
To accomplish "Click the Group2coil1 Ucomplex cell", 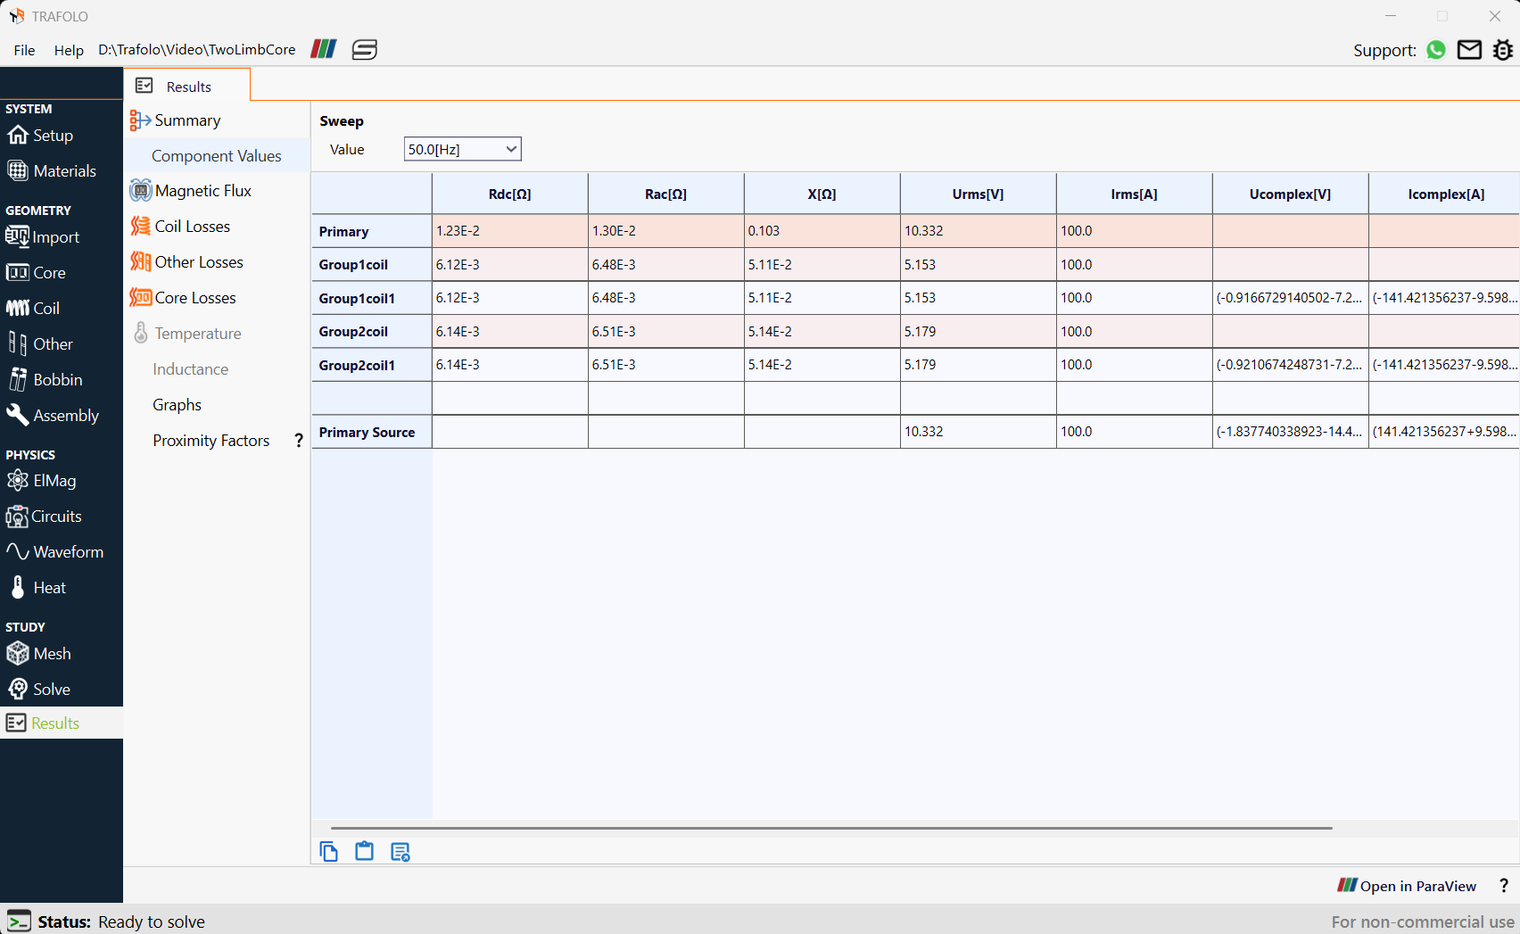I will (x=1291, y=365).
